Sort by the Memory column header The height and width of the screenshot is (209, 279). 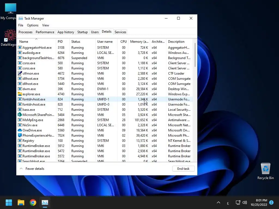tap(139, 41)
